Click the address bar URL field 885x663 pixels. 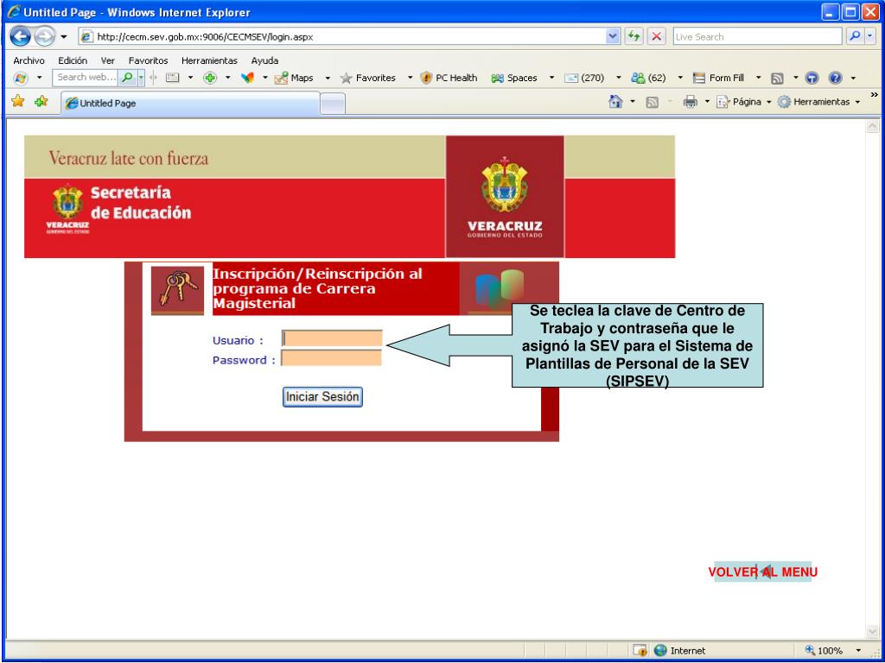pos(342,37)
